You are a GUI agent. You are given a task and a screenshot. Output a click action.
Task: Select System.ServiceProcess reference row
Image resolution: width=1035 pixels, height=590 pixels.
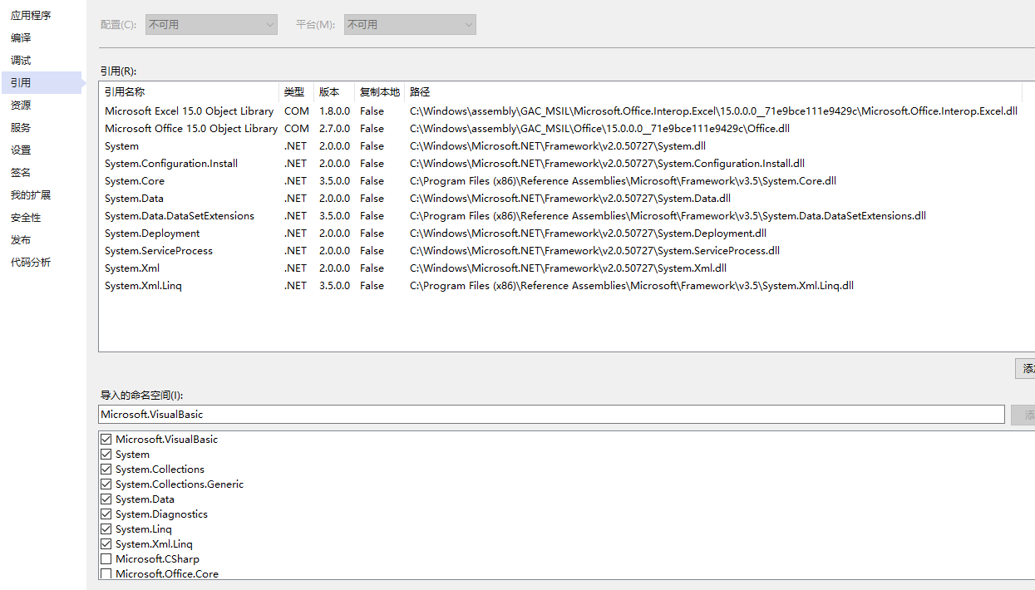(561, 251)
